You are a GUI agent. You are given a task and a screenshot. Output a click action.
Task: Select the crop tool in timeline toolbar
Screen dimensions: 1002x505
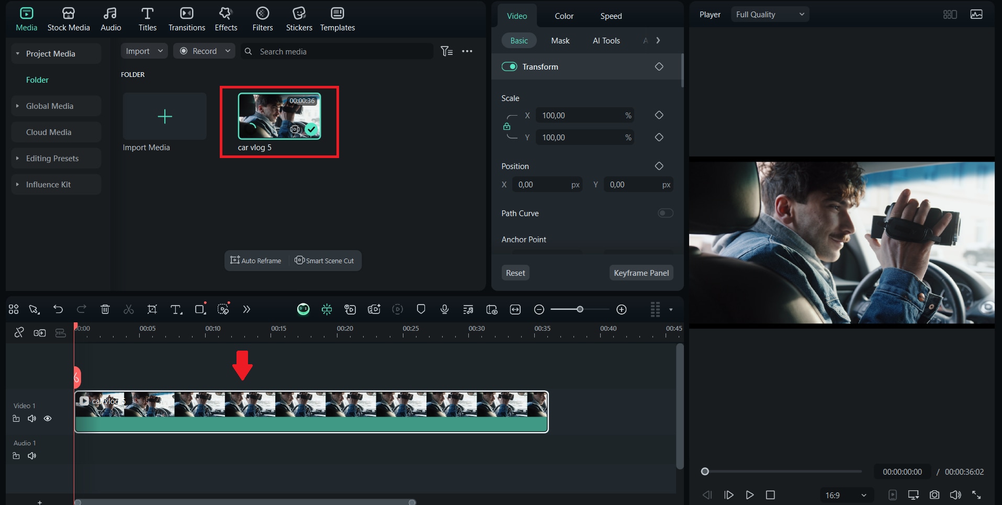(152, 309)
